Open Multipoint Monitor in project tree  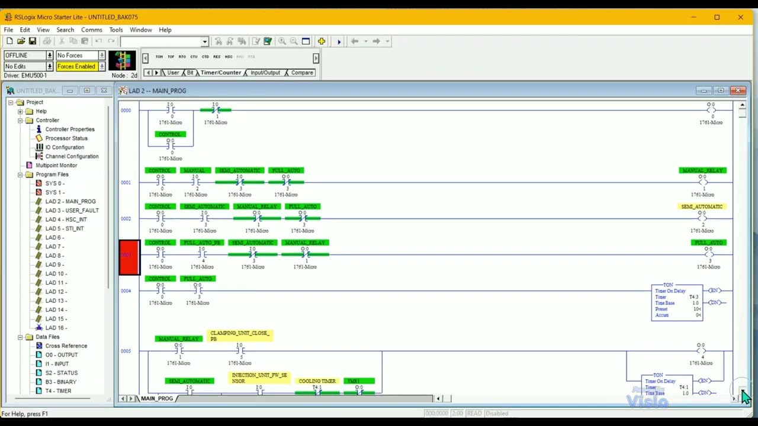(56, 166)
